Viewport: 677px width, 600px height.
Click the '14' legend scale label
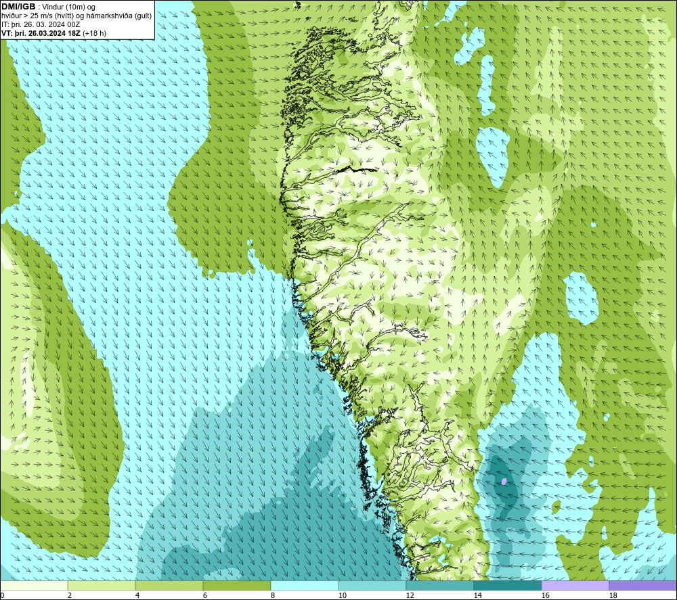click(x=478, y=595)
